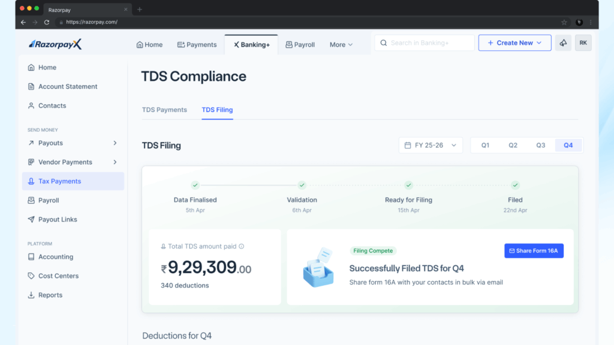The width and height of the screenshot is (614, 345).
Task: Open the More menu in top navigation
Action: 341,45
